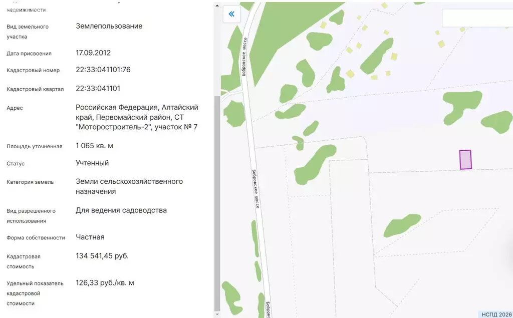Select the value 126,33 руб./кв. м
Viewport: 513px width, 318px height.
[105, 282]
